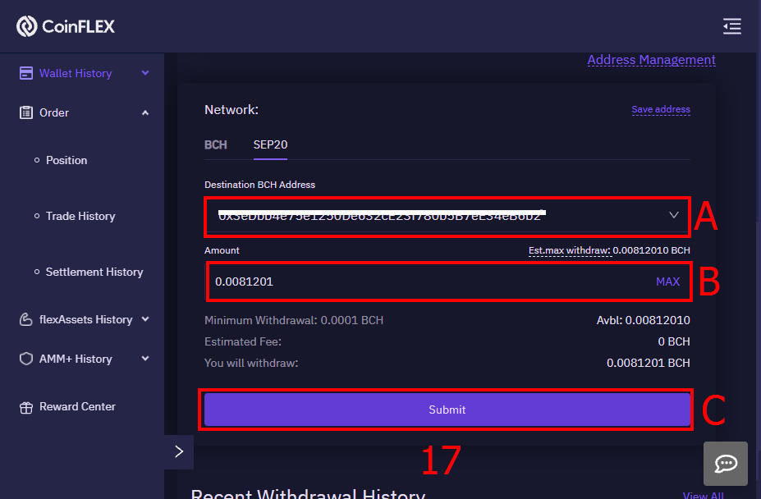
Task: Expand the AMM+ History chevron
Action: pyautogui.click(x=145, y=359)
